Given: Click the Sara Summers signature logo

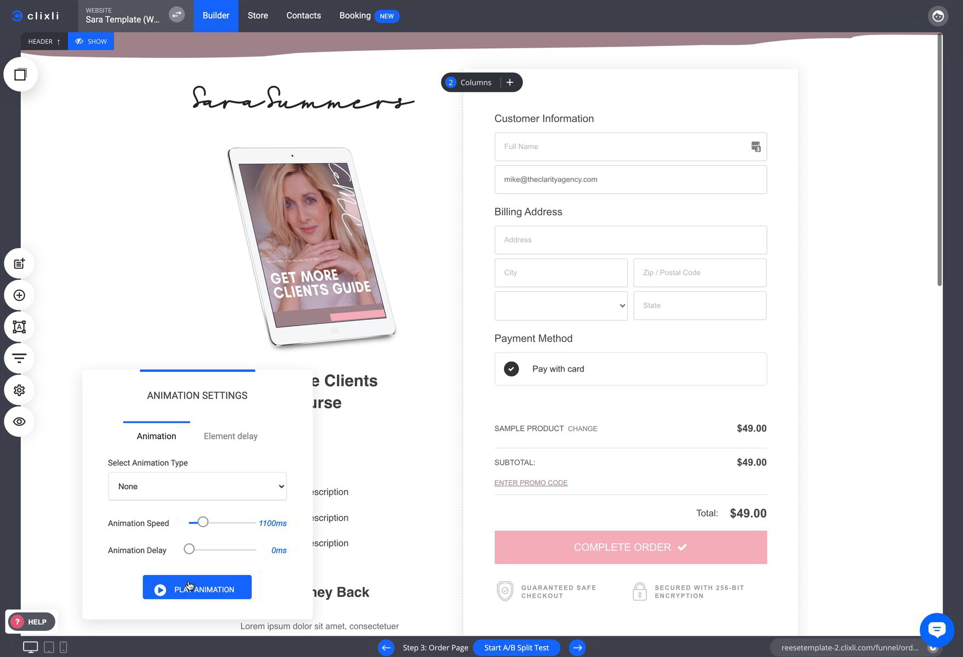Looking at the screenshot, I should [303, 98].
